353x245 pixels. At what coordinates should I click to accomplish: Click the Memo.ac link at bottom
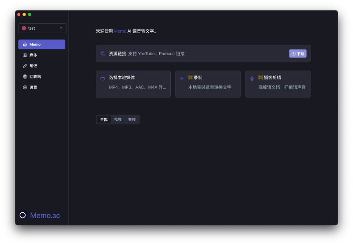tap(45, 215)
